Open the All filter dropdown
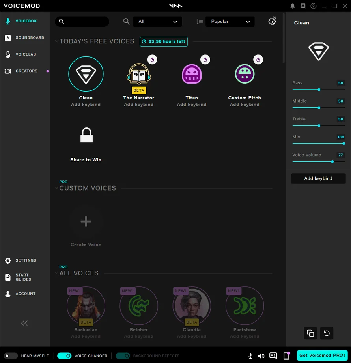The width and height of the screenshot is (351, 363). 157,22
